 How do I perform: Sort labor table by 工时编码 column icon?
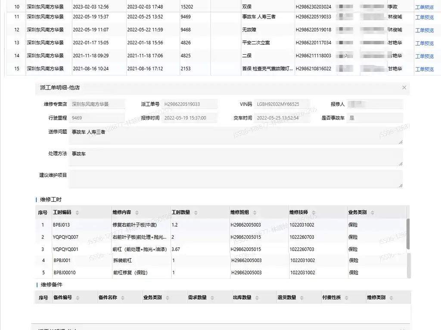[78, 213]
